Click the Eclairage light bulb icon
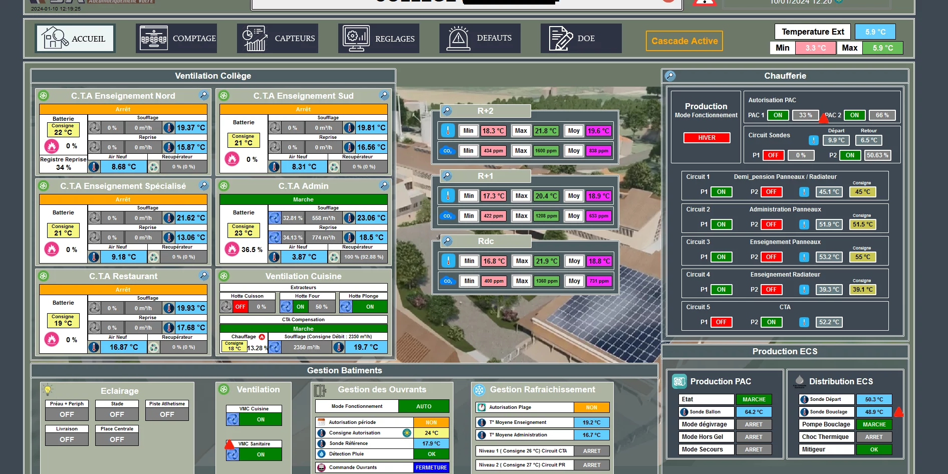The width and height of the screenshot is (948, 474). tap(48, 389)
